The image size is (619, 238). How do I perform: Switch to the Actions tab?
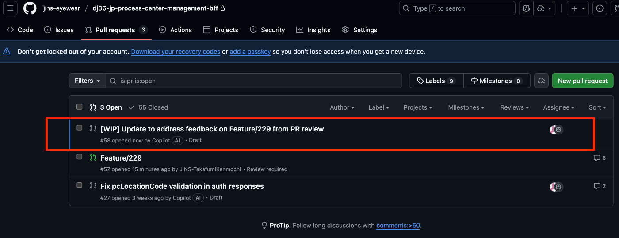(x=176, y=30)
